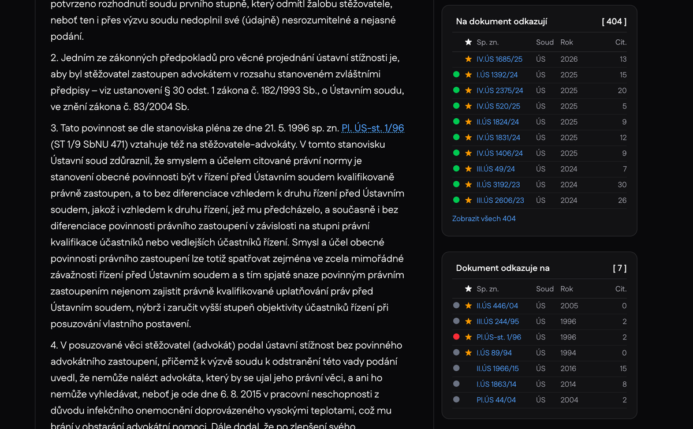693x429 pixels.
Task: Click the white star header in 'Na dokument odkazují'
Action: [x=468, y=42]
